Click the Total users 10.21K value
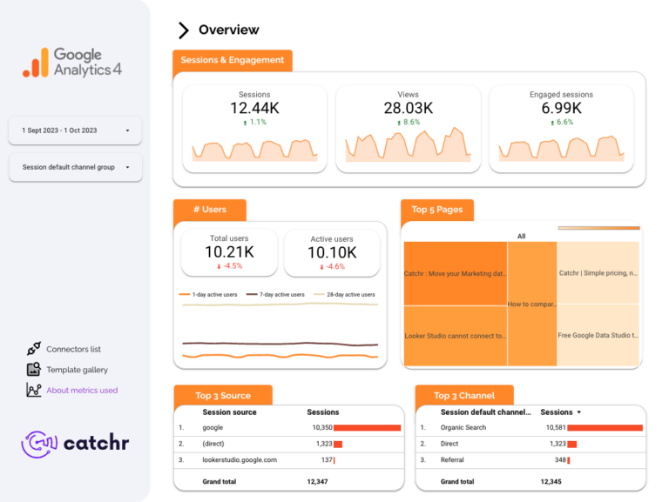 pyautogui.click(x=230, y=251)
